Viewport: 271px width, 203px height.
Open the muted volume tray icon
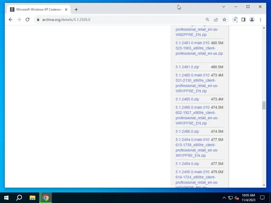click(237, 198)
